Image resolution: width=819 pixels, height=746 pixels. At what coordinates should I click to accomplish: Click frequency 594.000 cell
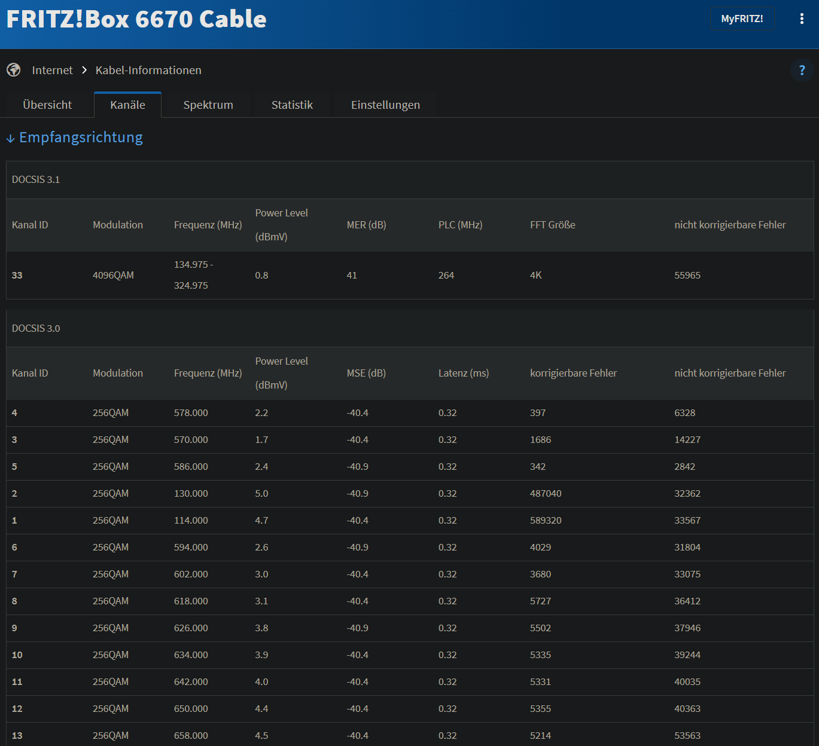(x=191, y=547)
